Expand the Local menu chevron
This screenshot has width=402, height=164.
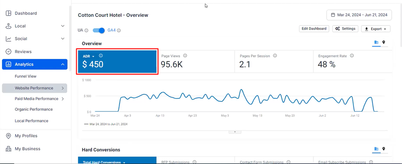(x=63, y=26)
